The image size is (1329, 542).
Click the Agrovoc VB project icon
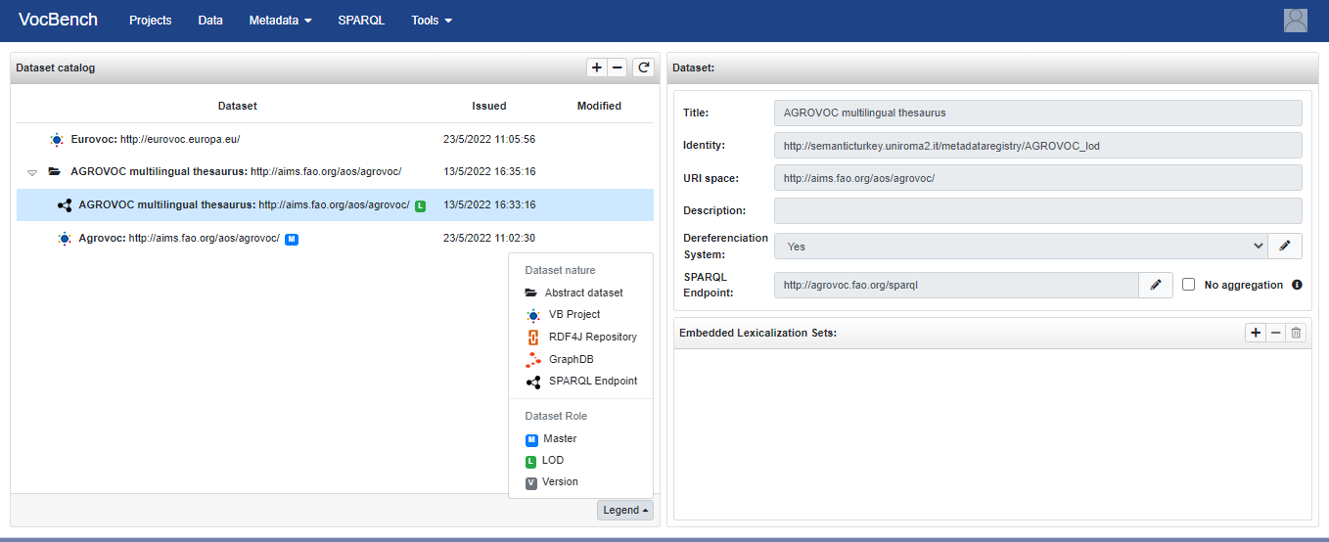point(65,239)
